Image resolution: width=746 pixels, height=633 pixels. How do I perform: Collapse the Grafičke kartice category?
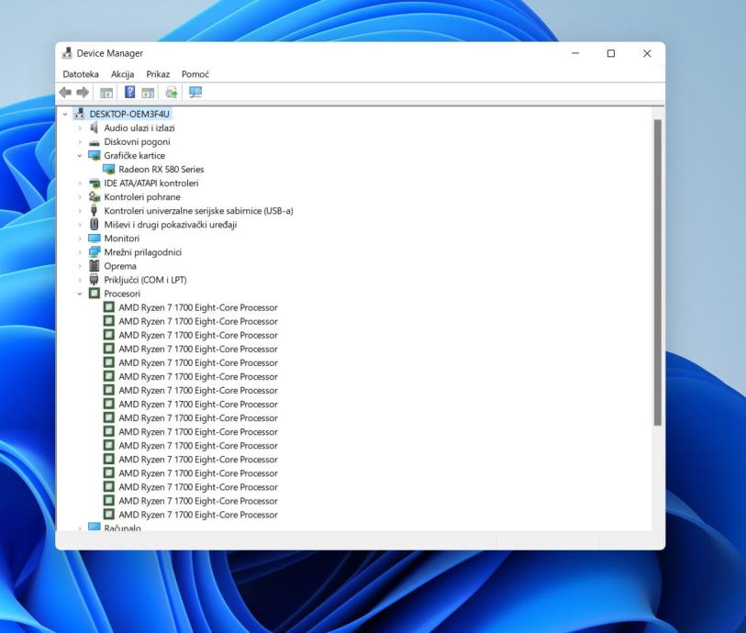(x=80, y=156)
